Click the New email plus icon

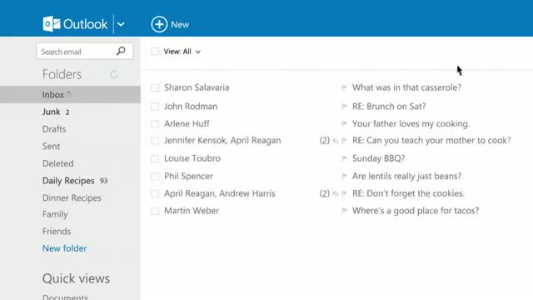tap(159, 24)
